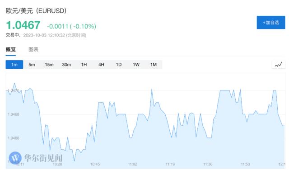Click the line chart type icon
The height and width of the screenshot is (170, 289).
(x=279, y=65)
